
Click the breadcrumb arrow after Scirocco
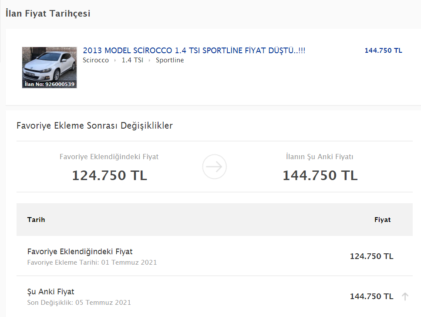point(115,61)
